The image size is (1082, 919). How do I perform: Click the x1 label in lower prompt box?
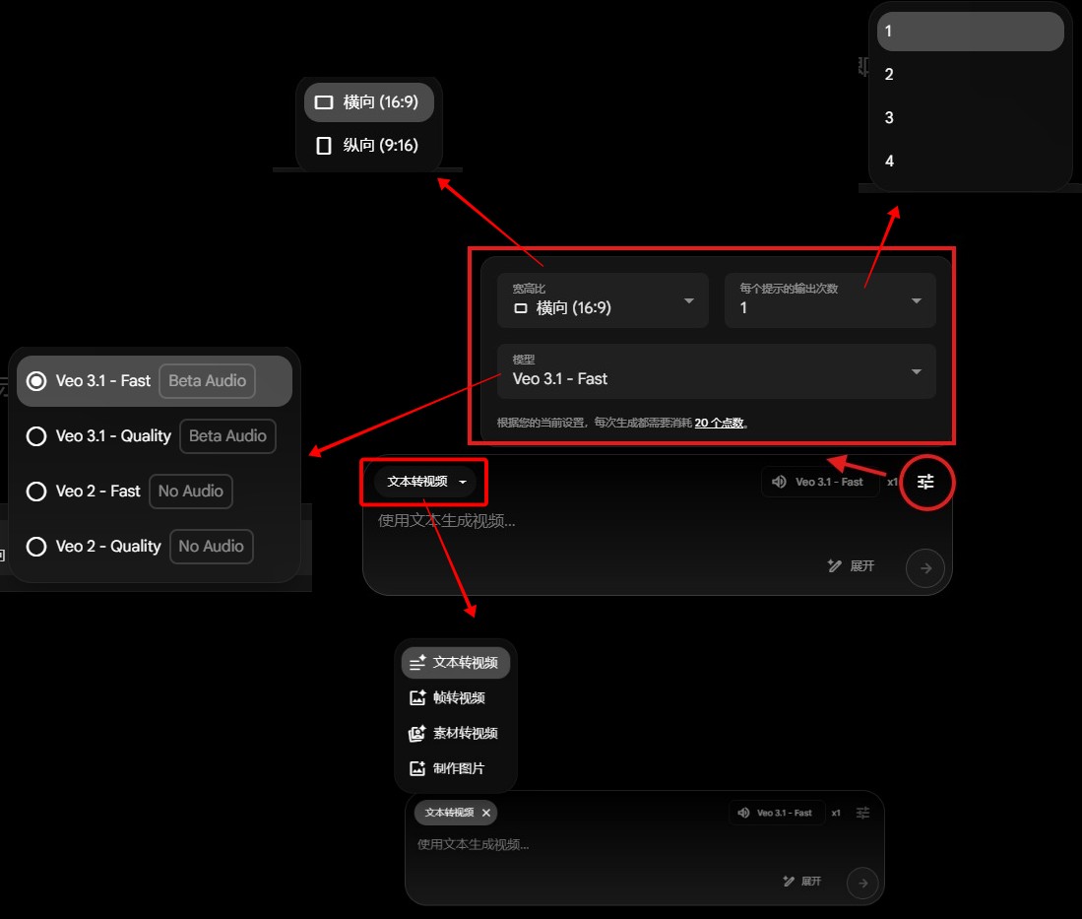836,813
